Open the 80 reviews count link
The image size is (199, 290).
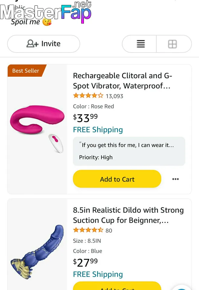pyautogui.click(x=109, y=230)
